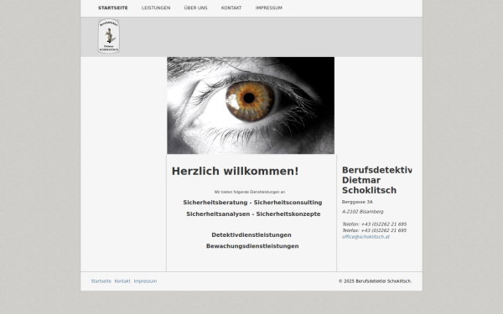This screenshot has width=503, height=314.
Task: Click the Herzlich willkommen! heading
Action: [235, 171]
